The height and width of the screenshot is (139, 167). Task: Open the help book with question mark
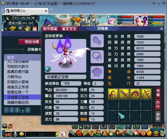28,28
